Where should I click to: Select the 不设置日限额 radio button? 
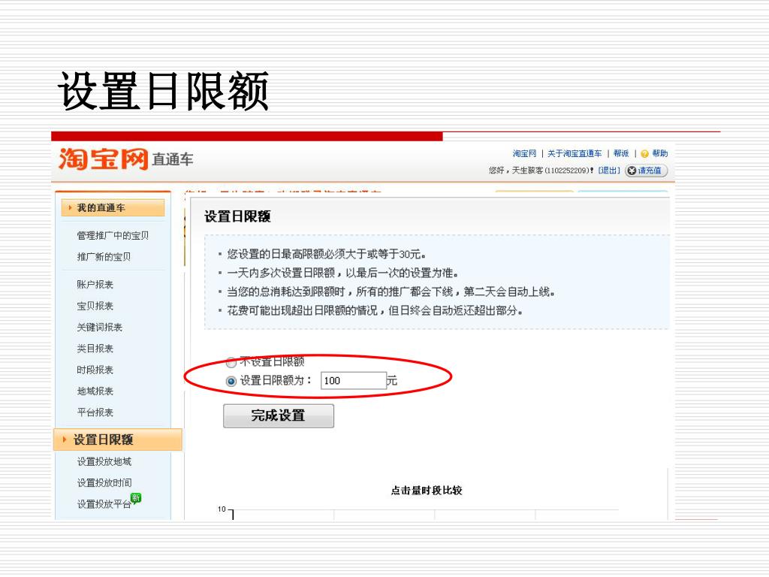(x=231, y=363)
